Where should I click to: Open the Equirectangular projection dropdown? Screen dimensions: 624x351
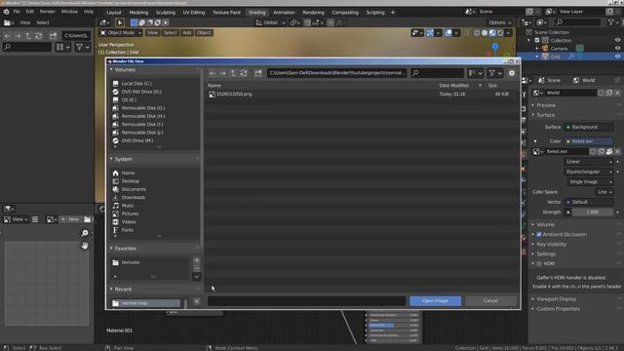click(x=589, y=172)
